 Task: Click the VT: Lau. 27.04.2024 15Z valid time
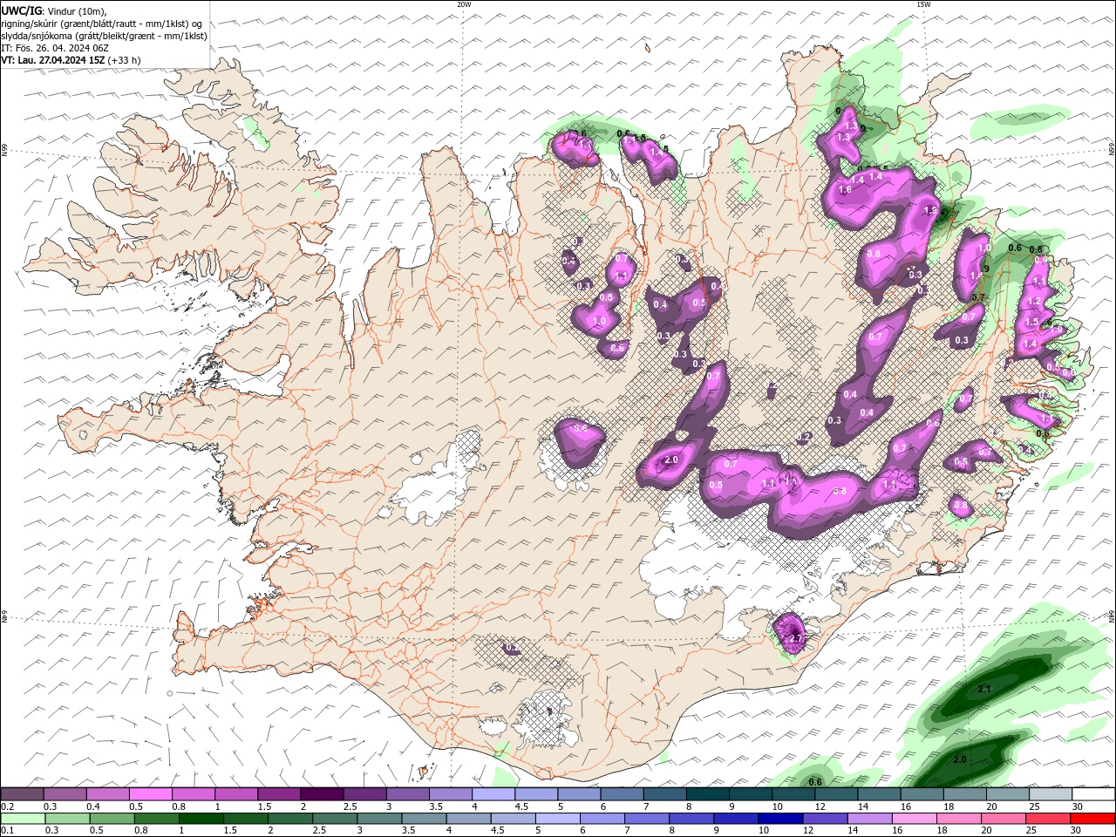52,60
